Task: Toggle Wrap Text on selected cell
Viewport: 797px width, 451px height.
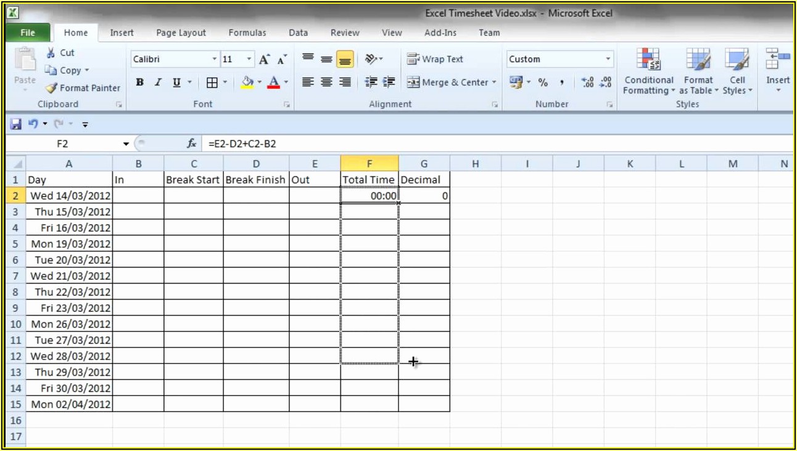Action: click(x=435, y=59)
